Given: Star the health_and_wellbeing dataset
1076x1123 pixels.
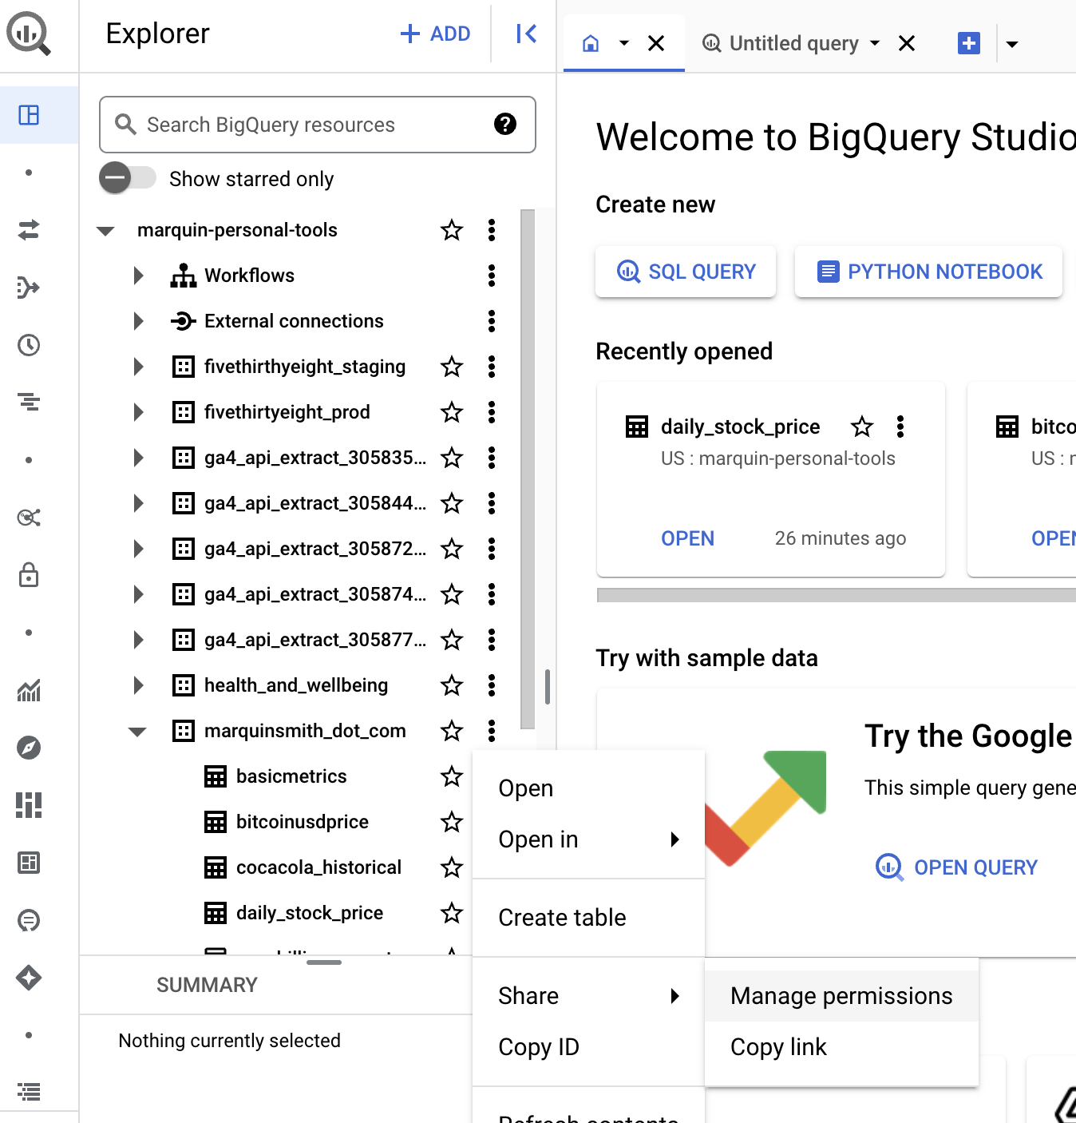Looking at the screenshot, I should (452, 685).
